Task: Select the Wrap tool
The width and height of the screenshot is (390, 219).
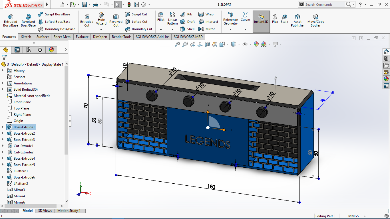Action: pos(206,14)
